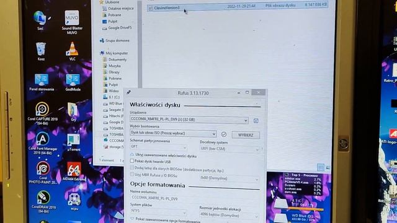The image size is (397, 223).
Task: Open the GodMode desktop icon
Action: point(73,82)
